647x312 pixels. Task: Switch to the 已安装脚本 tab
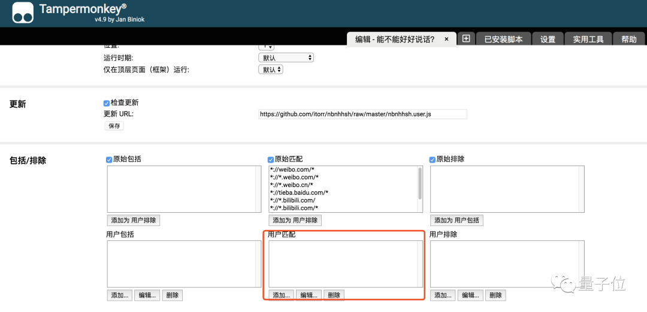point(503,39)
